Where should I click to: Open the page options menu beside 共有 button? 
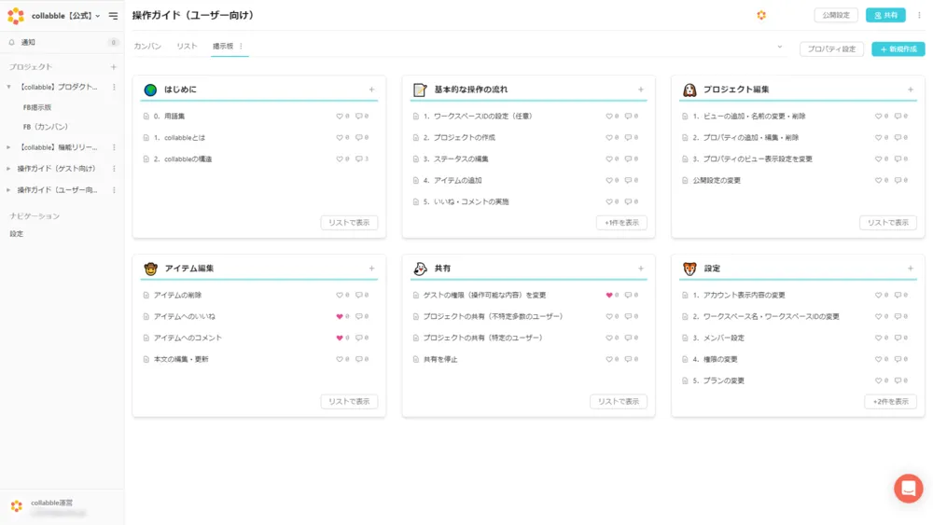point(919,16)
